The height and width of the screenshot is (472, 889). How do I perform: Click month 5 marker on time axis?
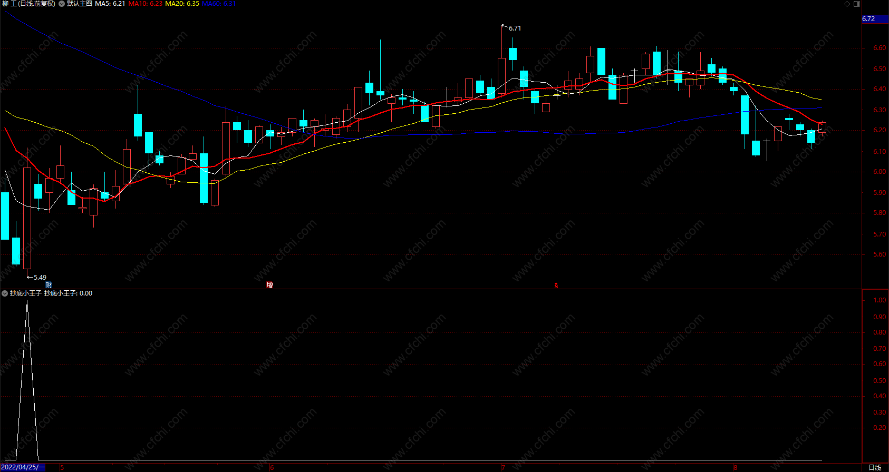[62, 468]
